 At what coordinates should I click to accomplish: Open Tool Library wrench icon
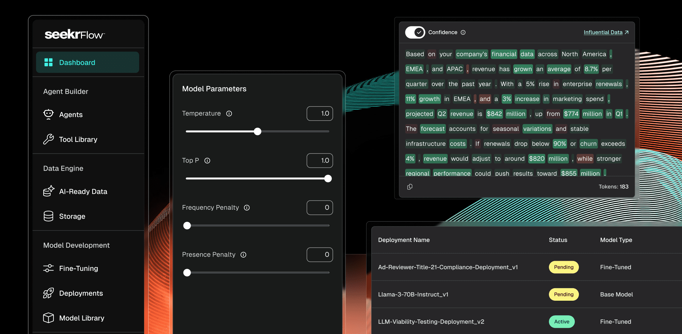[x=48, y=139]
